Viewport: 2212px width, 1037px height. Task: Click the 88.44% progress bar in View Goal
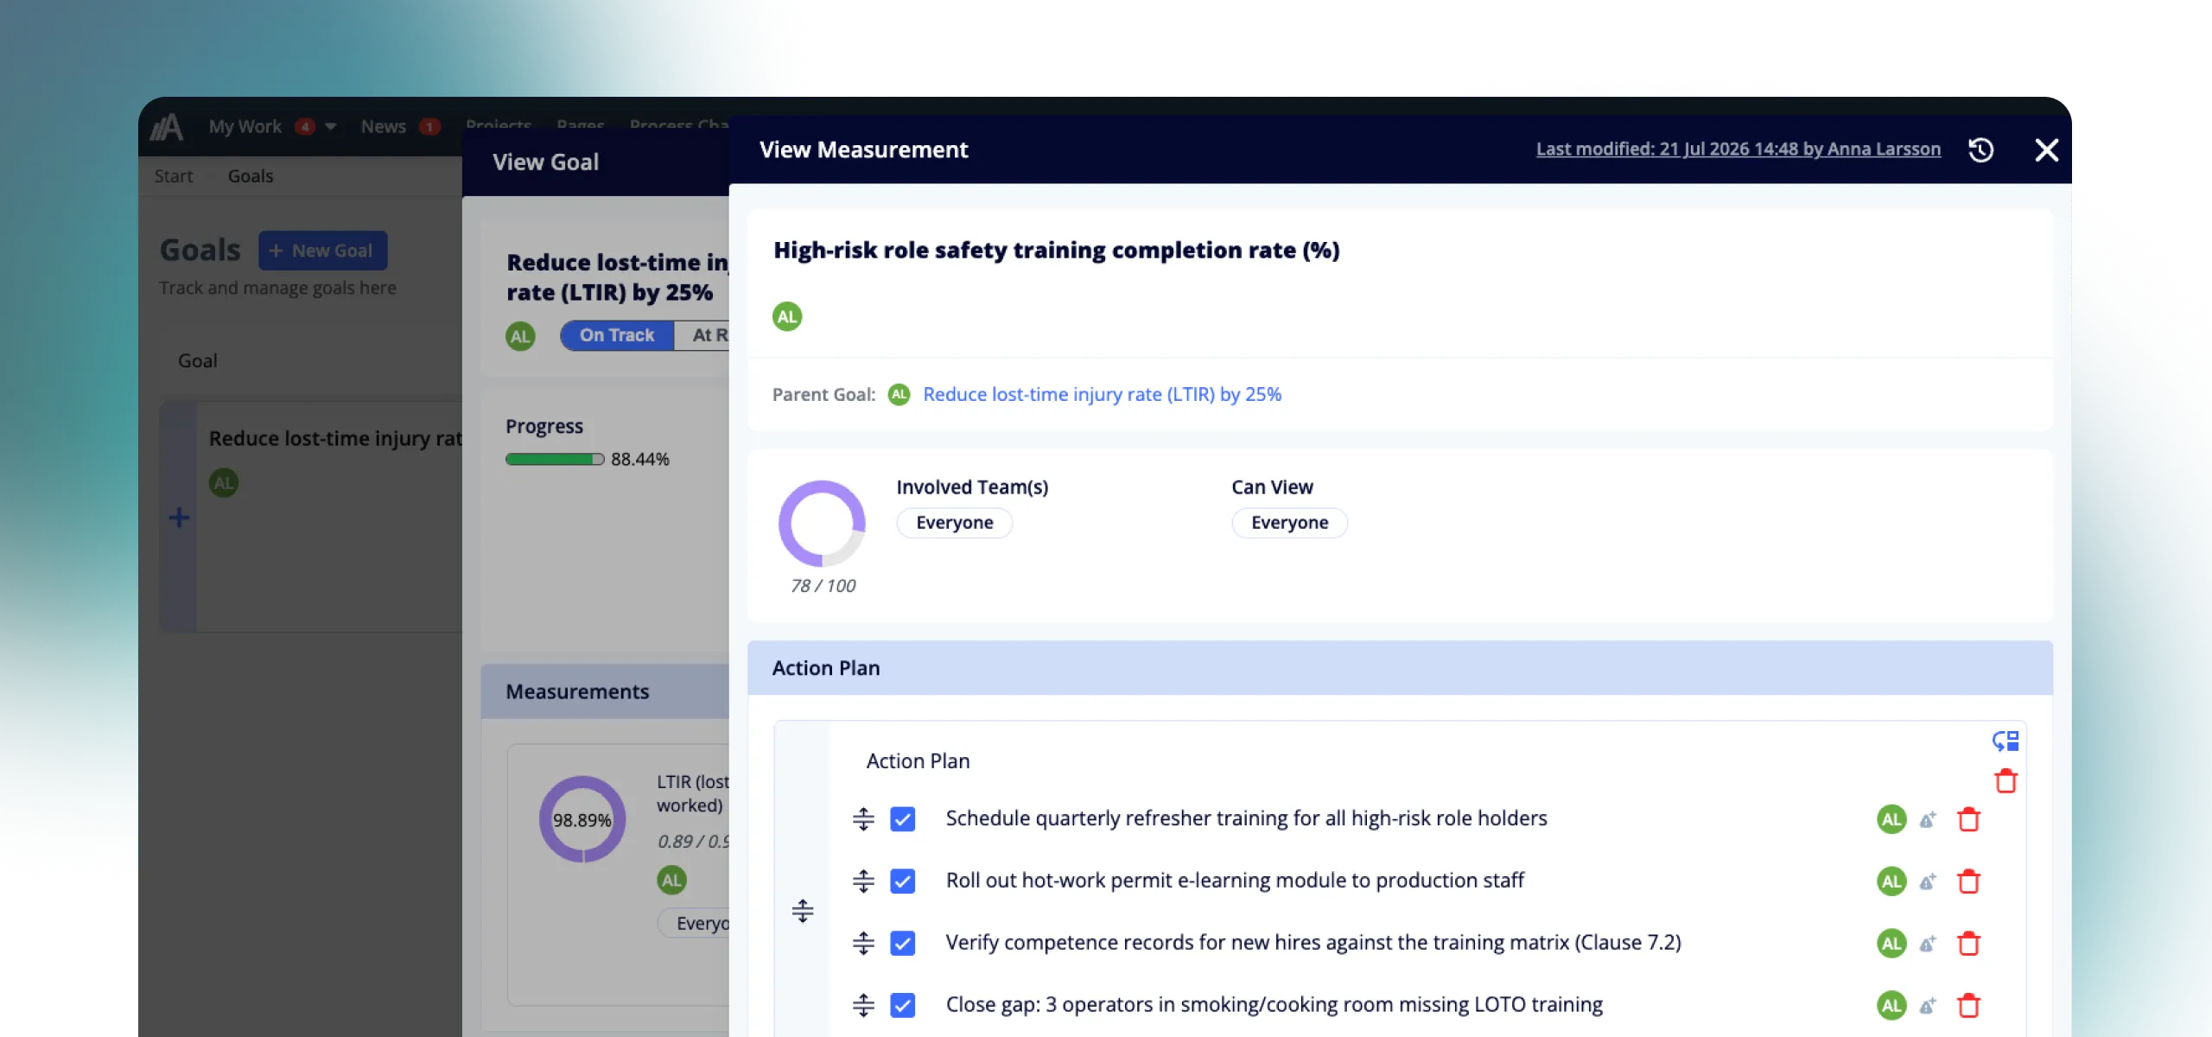554,460
